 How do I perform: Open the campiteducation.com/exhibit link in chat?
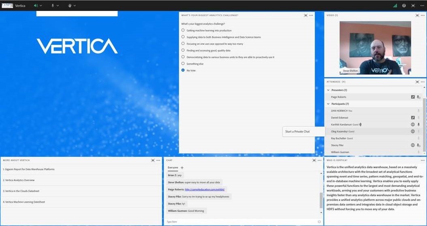[x=205, y=189]
